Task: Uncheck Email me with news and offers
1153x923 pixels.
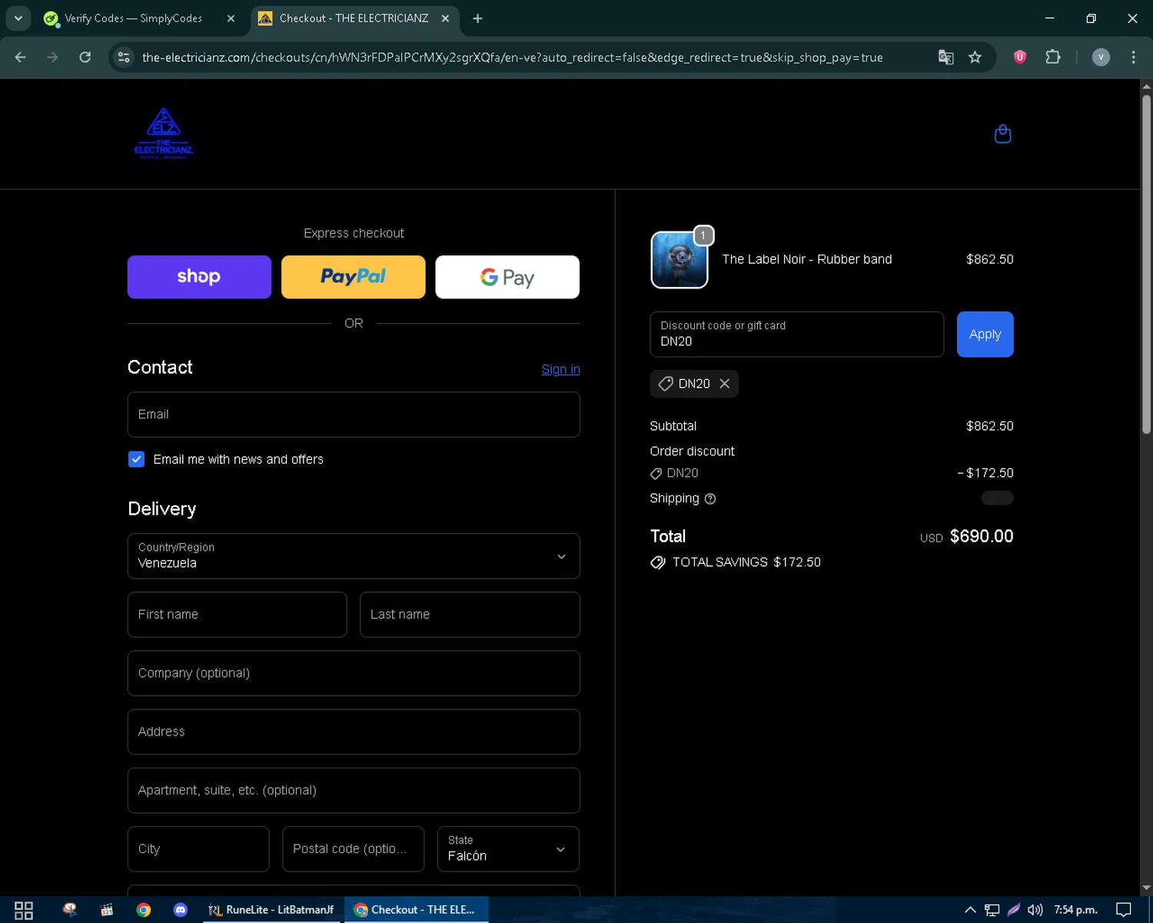Action: [136, 459]
